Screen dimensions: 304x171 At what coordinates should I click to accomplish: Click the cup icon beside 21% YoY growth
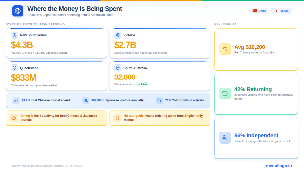[x=159, y=101]
